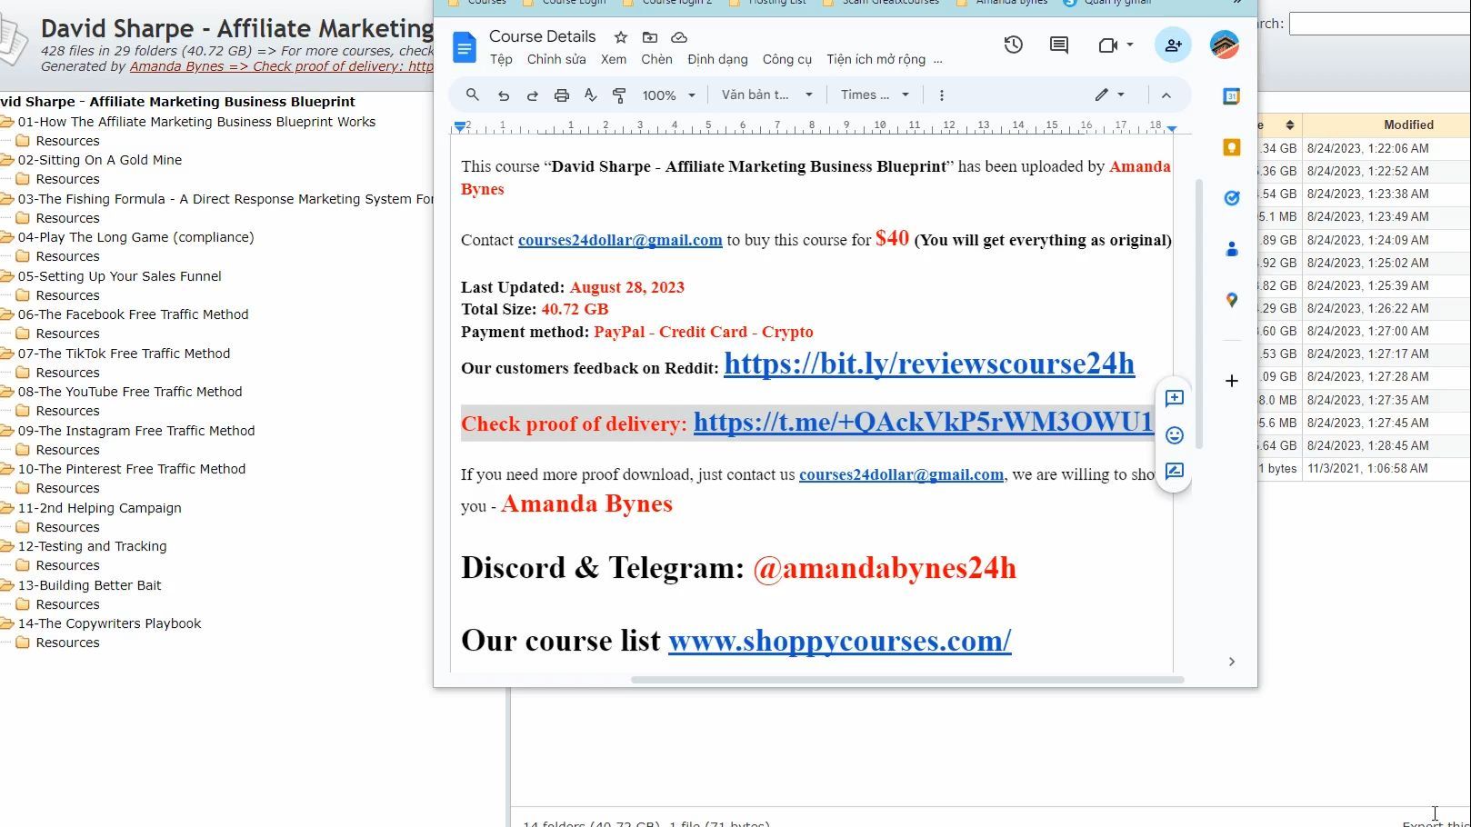Open Google Maps side panel
This screenshot has height=827, width=1471.
click(1232, 300)
